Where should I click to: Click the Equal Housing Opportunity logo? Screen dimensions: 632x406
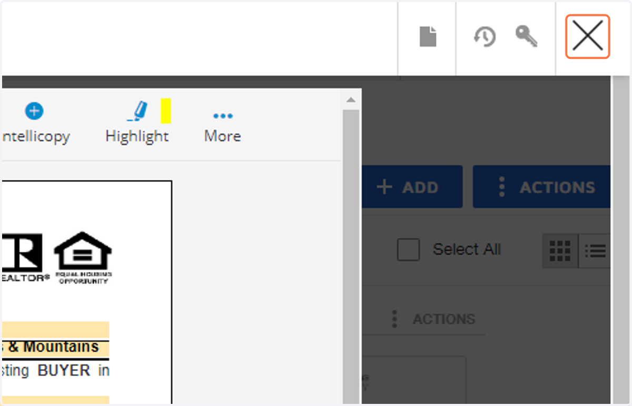click(x=83, y=258)
